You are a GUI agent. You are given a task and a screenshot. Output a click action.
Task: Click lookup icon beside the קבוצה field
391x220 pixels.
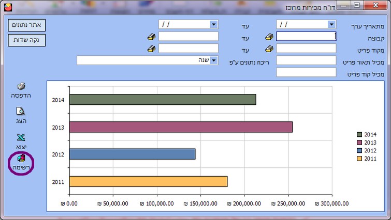coord(269,37)
